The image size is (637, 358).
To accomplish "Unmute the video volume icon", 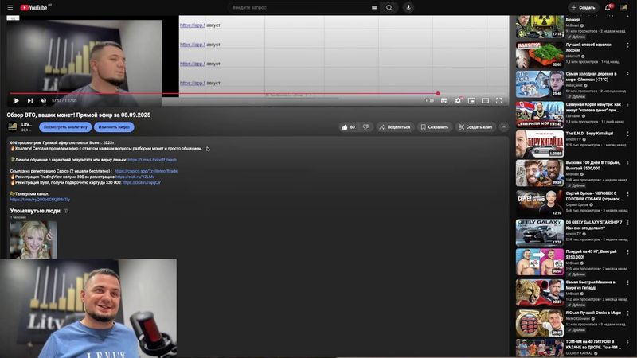I will pyautogui.click(x=43, y=101).
